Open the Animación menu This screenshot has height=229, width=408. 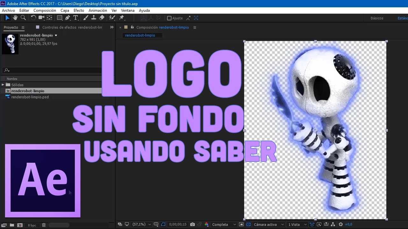[98, 10]
